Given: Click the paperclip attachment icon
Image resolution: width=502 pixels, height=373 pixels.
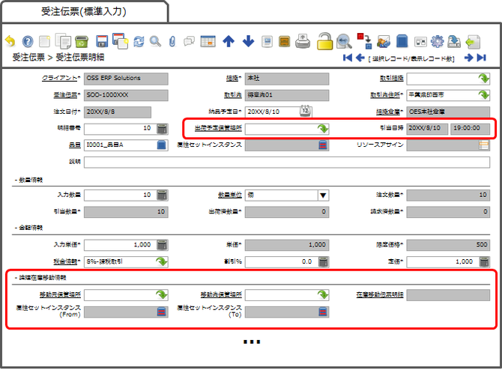Looking at the screenshot, I should (172, 42).
